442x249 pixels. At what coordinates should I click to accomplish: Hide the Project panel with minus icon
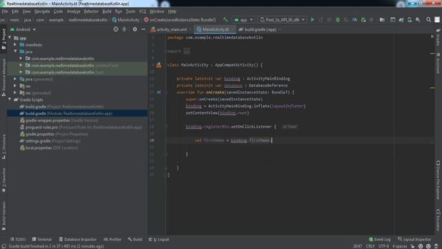[x=143, y=29]
